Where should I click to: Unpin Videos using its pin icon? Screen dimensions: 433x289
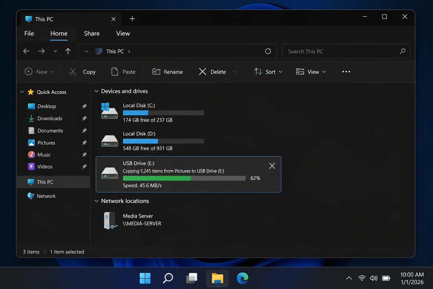pyautogui.click(x=84, y=167)
